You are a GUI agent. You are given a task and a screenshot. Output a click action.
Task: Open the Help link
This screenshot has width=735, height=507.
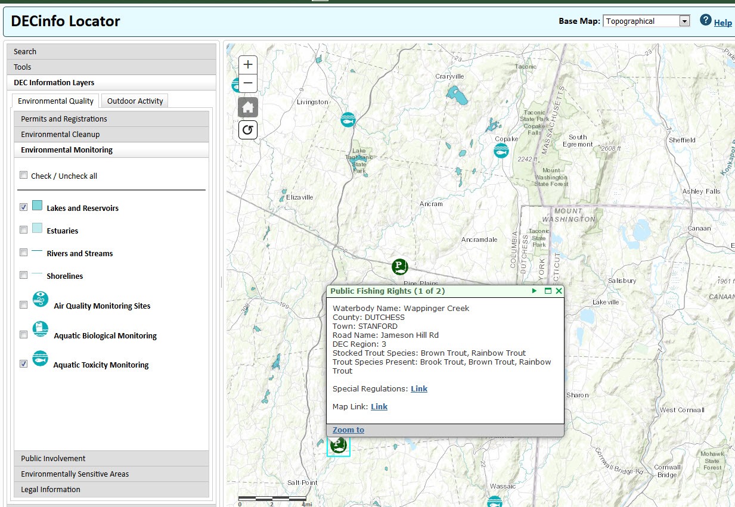pyautogui.click(x=722, y=23)
